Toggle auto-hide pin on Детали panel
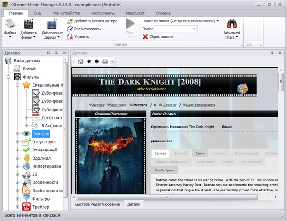 click(272, 53)
